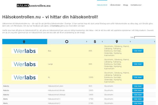Click the price value 495

point(90,51)
